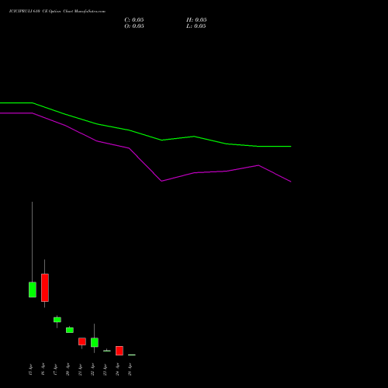Click the '21 Apr' date axis label
Image resolution: width=388 pixels, height=388 pixels.
(x=80, y=369)
